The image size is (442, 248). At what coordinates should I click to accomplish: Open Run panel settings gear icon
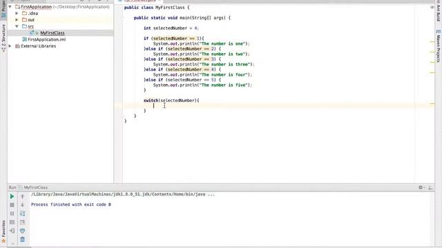point(421,187)
